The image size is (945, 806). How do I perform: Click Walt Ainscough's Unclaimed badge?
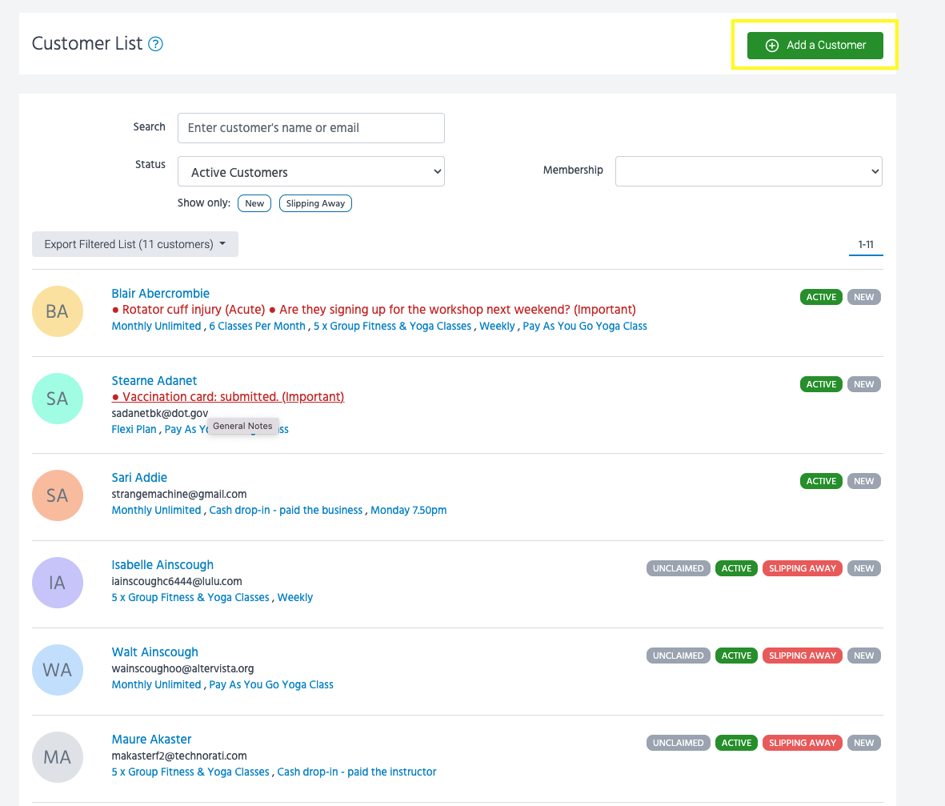[x=678, y=656]
